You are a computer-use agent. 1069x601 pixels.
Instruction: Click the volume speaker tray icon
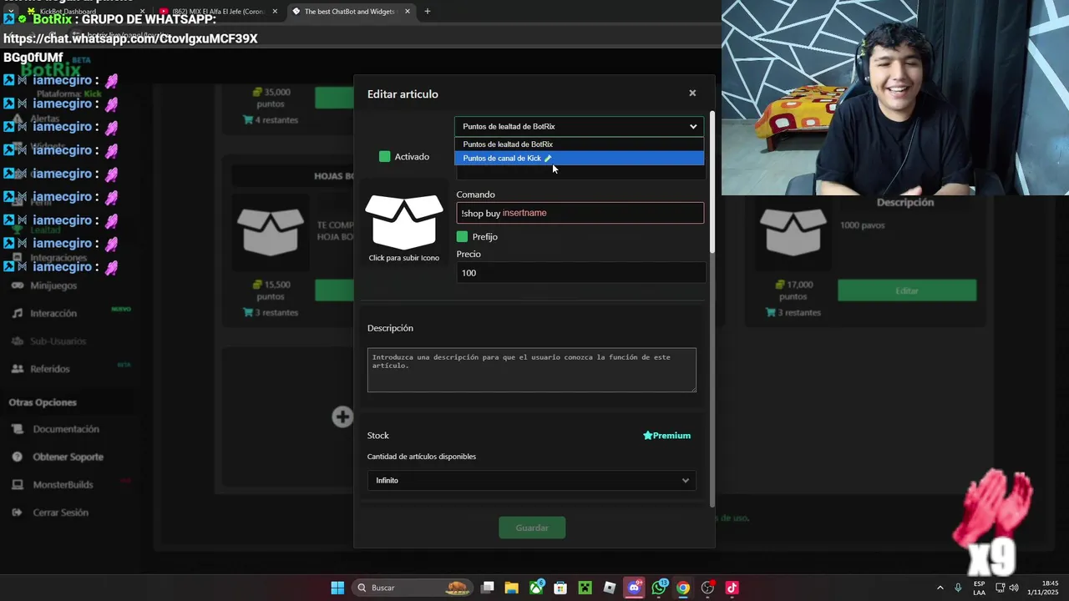[x=1014, y=588]
